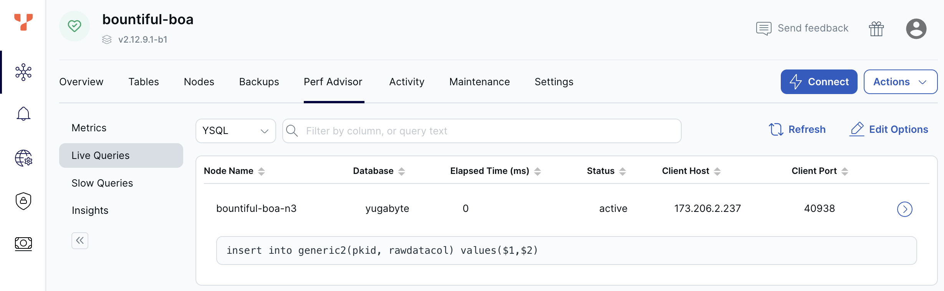This screenshot has width=944, height=291.
Task: Switch to the Nodes tab
Action: click(x=199, y=82)
